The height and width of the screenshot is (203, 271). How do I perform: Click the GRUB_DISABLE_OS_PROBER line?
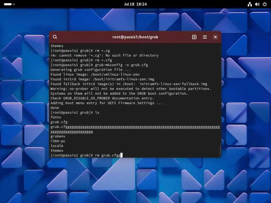pyautogui.click(x=102, y=98)
